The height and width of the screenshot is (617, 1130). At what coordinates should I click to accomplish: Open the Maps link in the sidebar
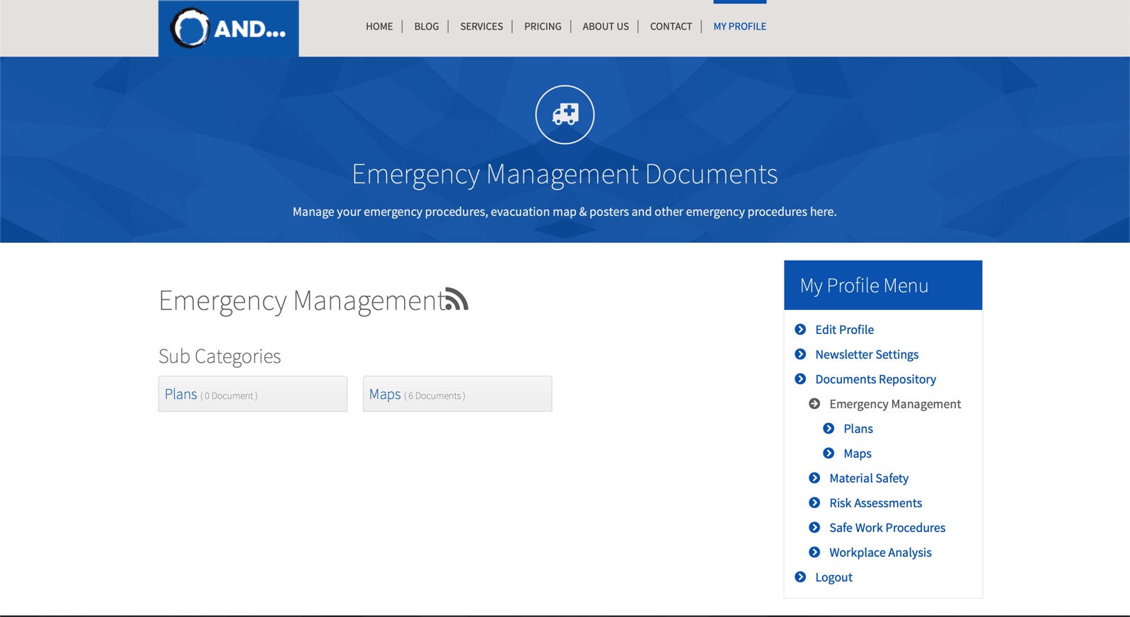(x=858, y=454)
